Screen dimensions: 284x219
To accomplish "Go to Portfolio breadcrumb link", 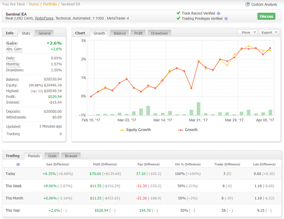I will 50,4.
